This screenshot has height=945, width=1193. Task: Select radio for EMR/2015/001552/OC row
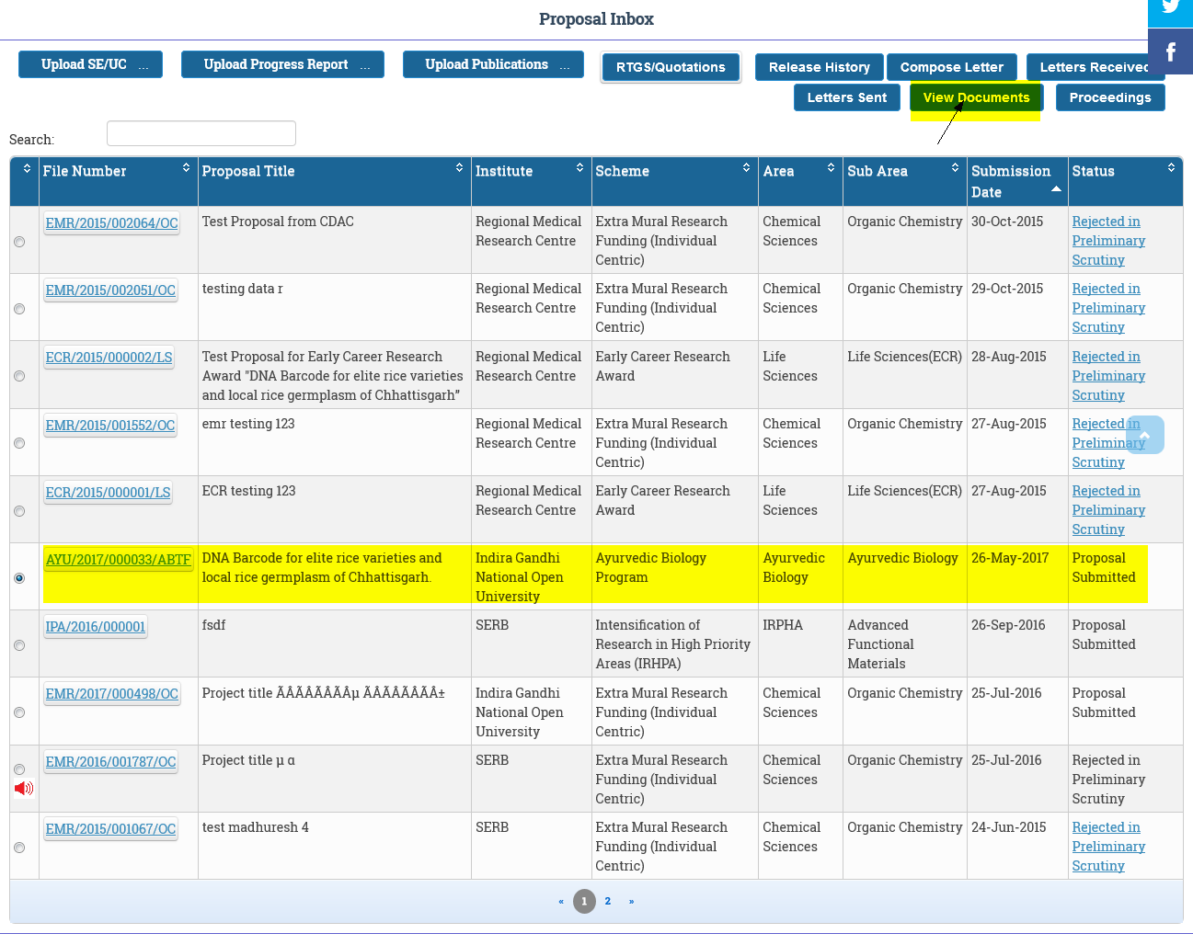tap(19, 443)
